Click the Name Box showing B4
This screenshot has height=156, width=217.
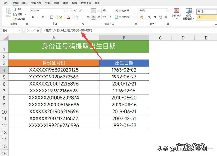11,31
